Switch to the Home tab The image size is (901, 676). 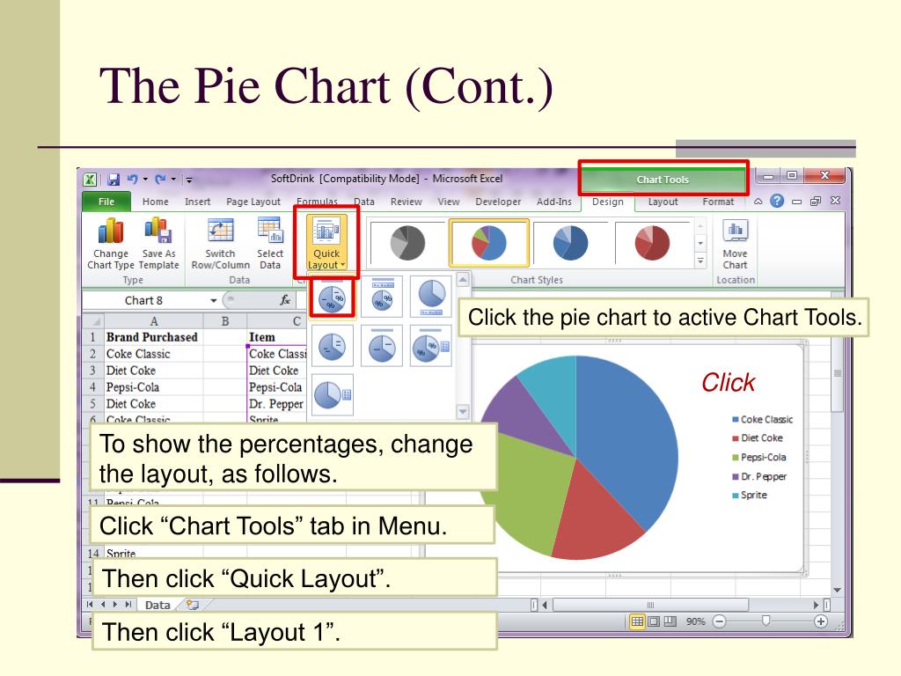coord(155,202)
